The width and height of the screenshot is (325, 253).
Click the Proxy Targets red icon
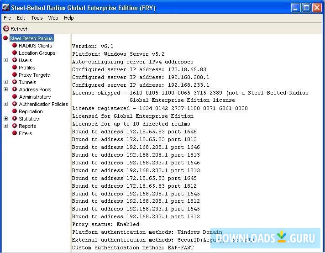[15, 74]
